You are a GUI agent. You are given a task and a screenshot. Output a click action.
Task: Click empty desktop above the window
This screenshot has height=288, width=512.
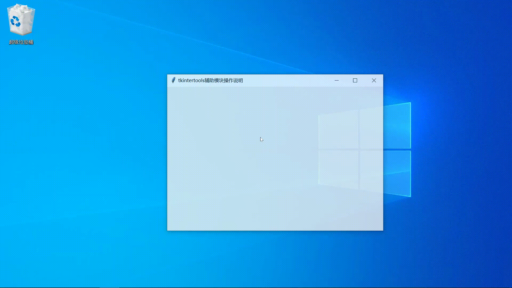[275, 40]
